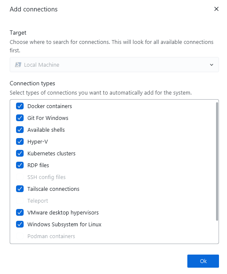This screenshot has width=227, height=274.
Task: Toggle Kubernetes clusters checkbox
Action: 20,153
